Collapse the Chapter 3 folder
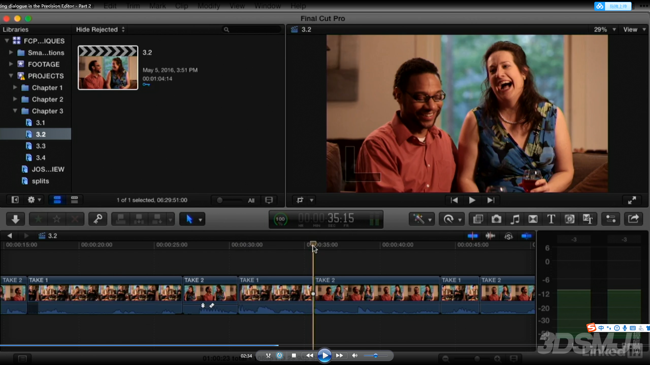Viewport: 650px width, 365px height. pyautogui.click(x=15, y=111)
